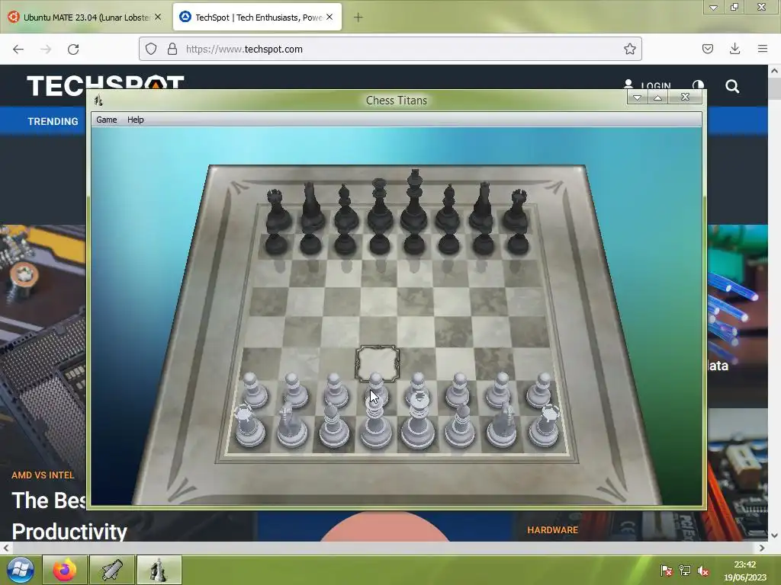781x585 pixels.
Task: Select the white kingside knight
Action: [x=502, y=425]
